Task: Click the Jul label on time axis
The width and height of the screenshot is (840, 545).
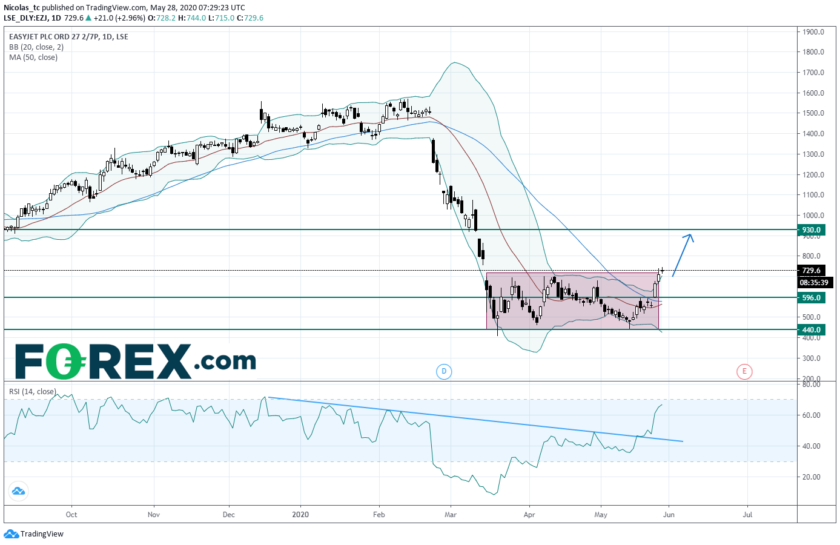Action: (748, 515)
